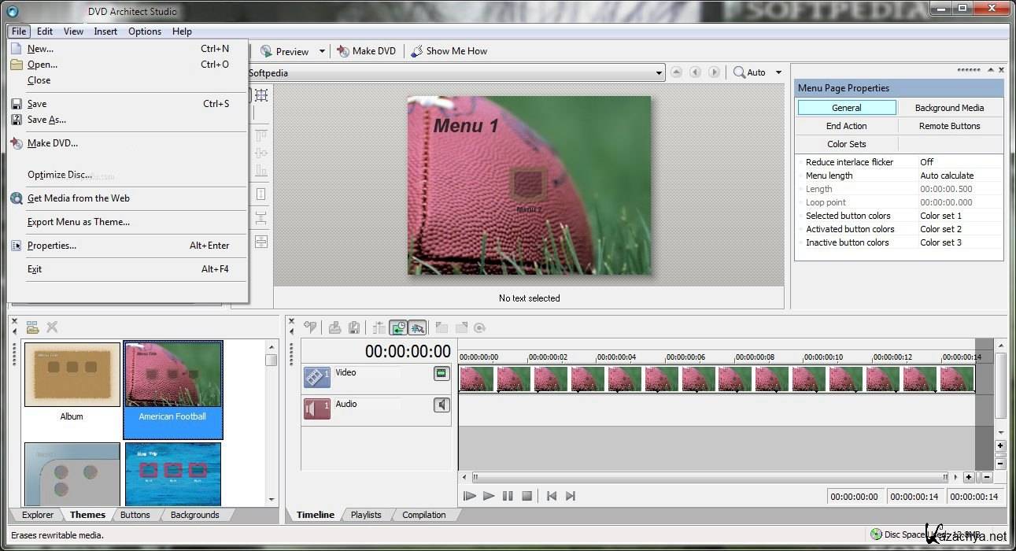Jump to the end with Go to End button

(x=571, y=496)
